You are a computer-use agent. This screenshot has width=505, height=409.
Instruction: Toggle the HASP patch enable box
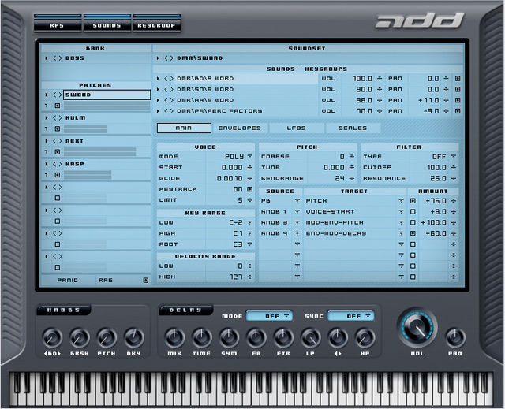pyautogui.click(x=58, y=175)
